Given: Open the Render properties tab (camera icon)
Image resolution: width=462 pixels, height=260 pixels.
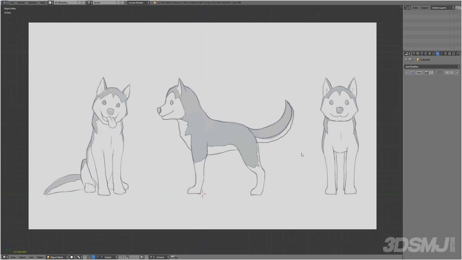Looking at the screenshot, I should (x=414, y=54).
